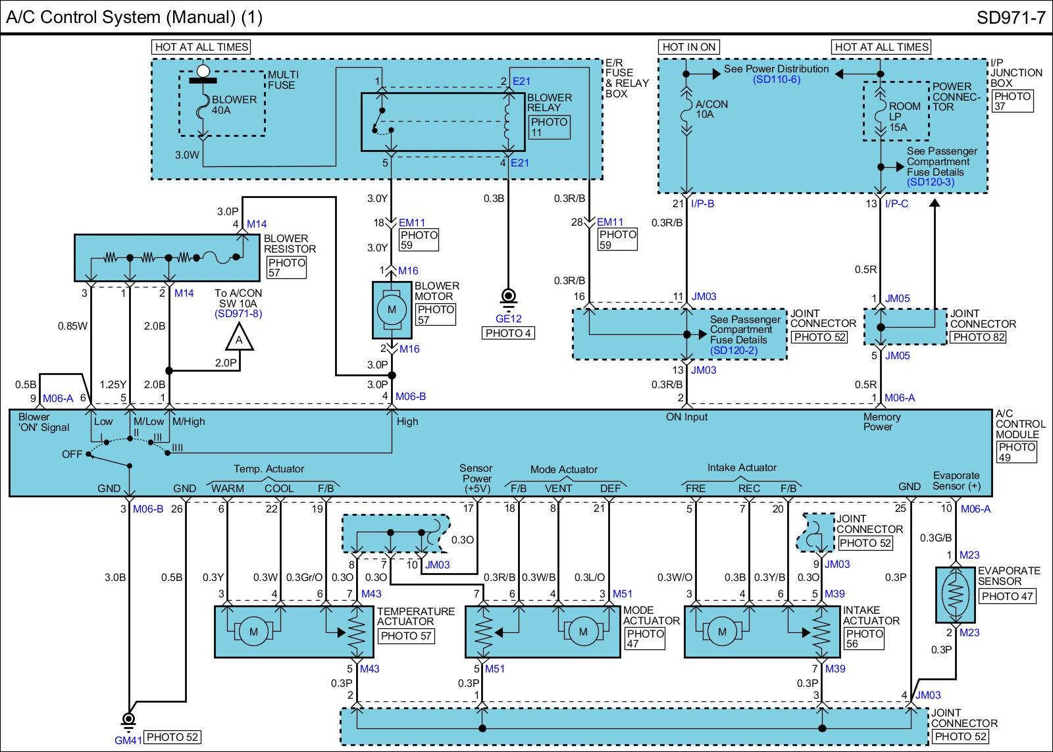This screenshot has height=752, width=1053.
Task: Click the blower motor symbol at M16
Action: (392, 309)
